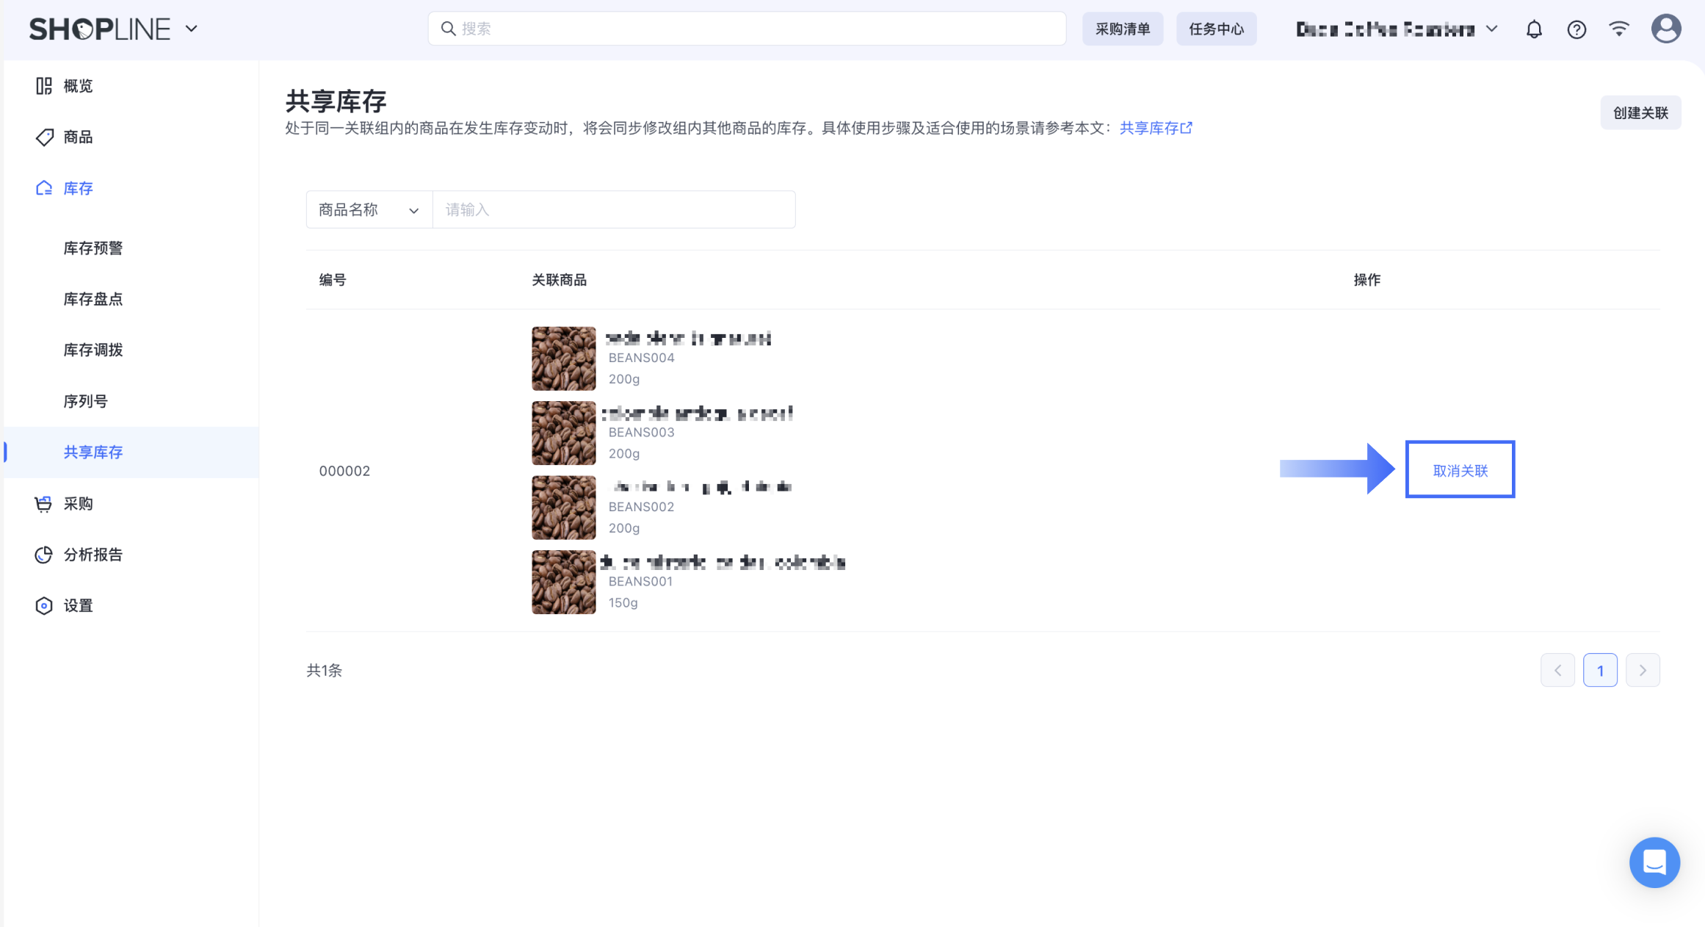Screen dimensions: 1705x927
Task: Expand the SHOPLINE logo dropdown chevron
Action: (x=192, y=29)
